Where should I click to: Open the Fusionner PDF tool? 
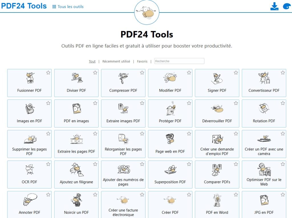(29, 83)
